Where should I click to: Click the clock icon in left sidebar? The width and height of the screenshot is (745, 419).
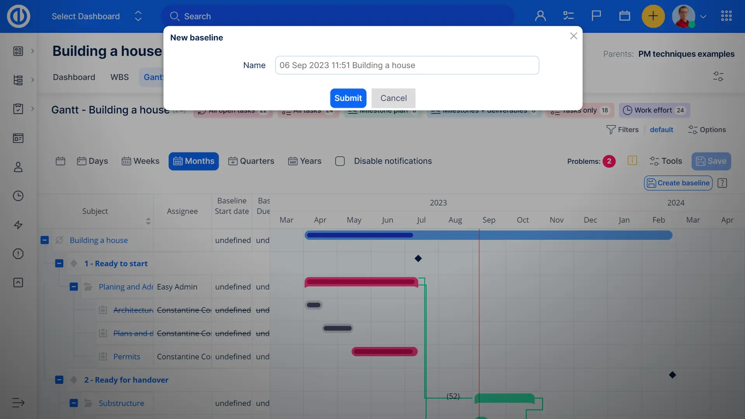point(18,196)
